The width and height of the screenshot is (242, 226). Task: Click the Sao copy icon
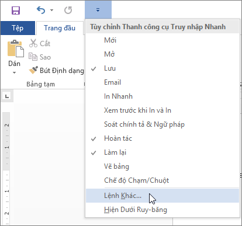(33, 57)
